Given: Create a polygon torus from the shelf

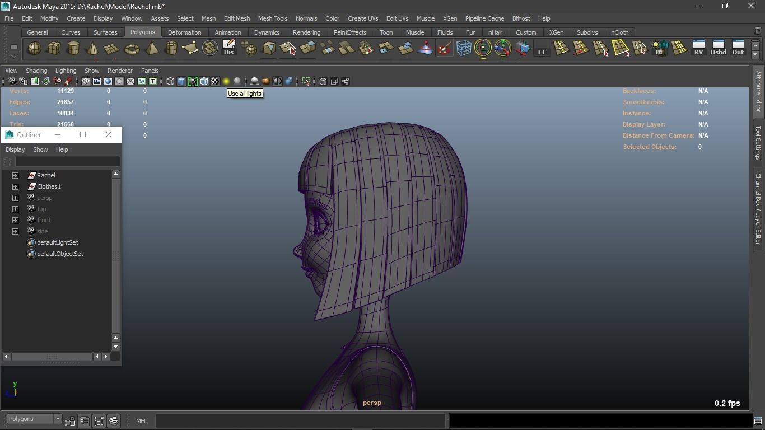Looking at the screenshot, I should point(132,49).
